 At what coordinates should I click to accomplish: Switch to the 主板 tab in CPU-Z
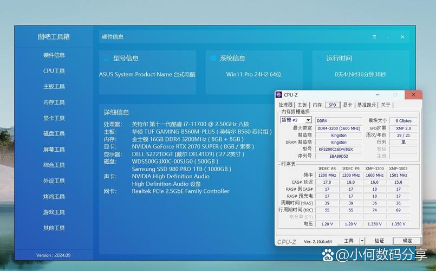click(x=302, y=105)
